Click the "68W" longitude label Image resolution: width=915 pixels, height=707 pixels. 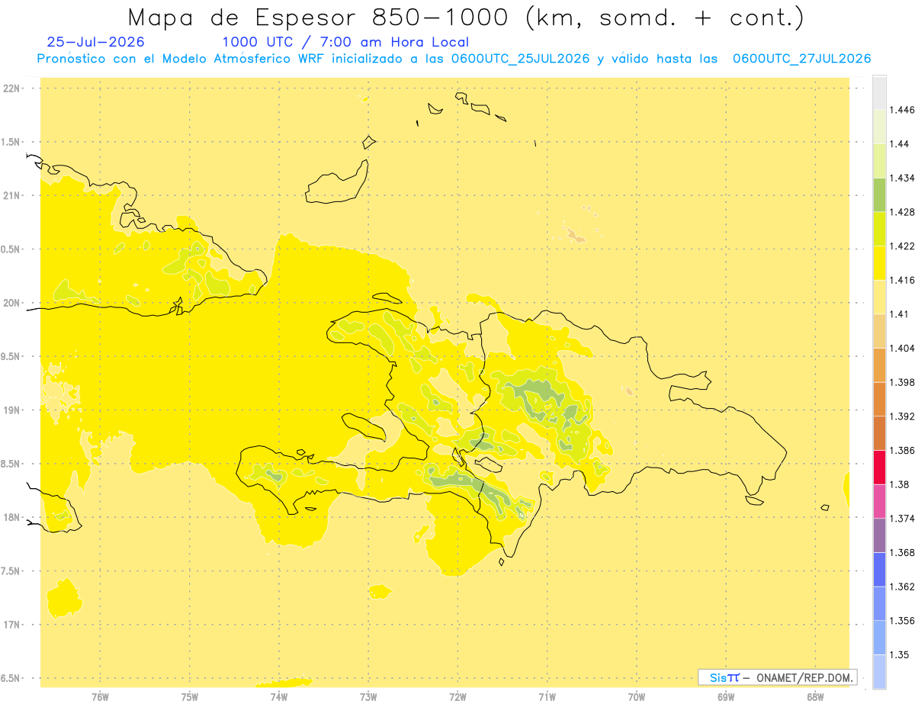click(815, 696)
